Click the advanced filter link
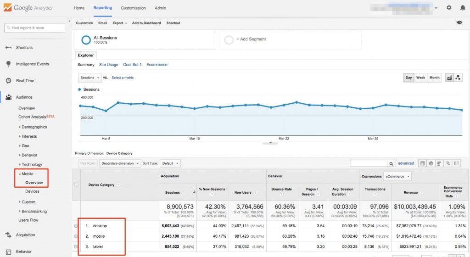The width and height of the screenshot is (470, 257). [406, 163]
